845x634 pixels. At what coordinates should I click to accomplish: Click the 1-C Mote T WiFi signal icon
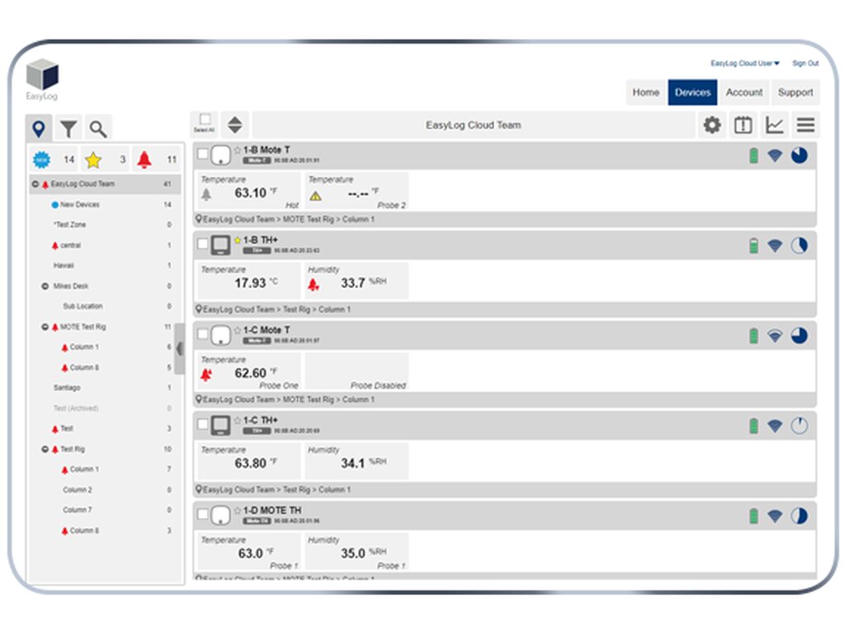775,336
